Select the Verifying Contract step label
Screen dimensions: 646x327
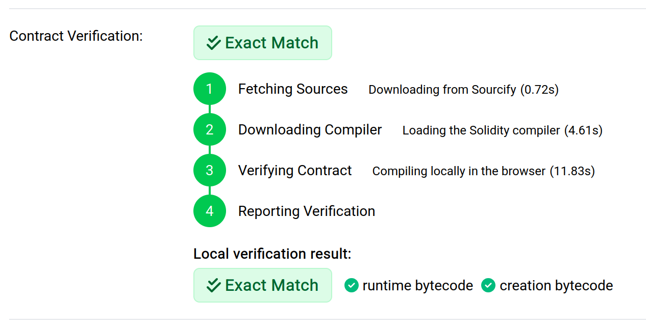pyautogui.click(x=294, y=171)
